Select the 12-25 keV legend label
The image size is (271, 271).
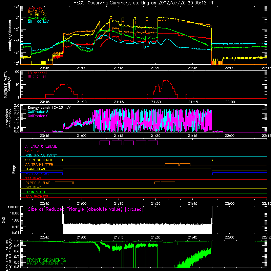point(37,15)
